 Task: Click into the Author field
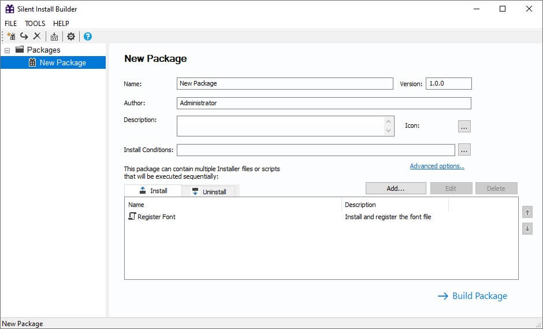(324, 103)
